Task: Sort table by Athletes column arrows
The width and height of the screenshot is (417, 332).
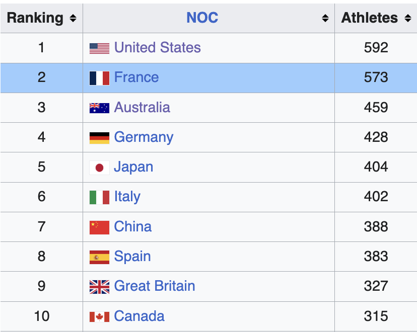Action: (407, 18)
